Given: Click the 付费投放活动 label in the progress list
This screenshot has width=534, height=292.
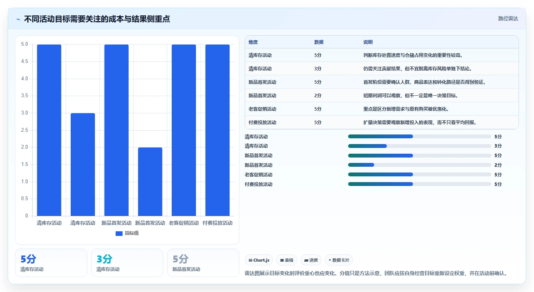Looking at the screenshot, I should pos(259,184).
